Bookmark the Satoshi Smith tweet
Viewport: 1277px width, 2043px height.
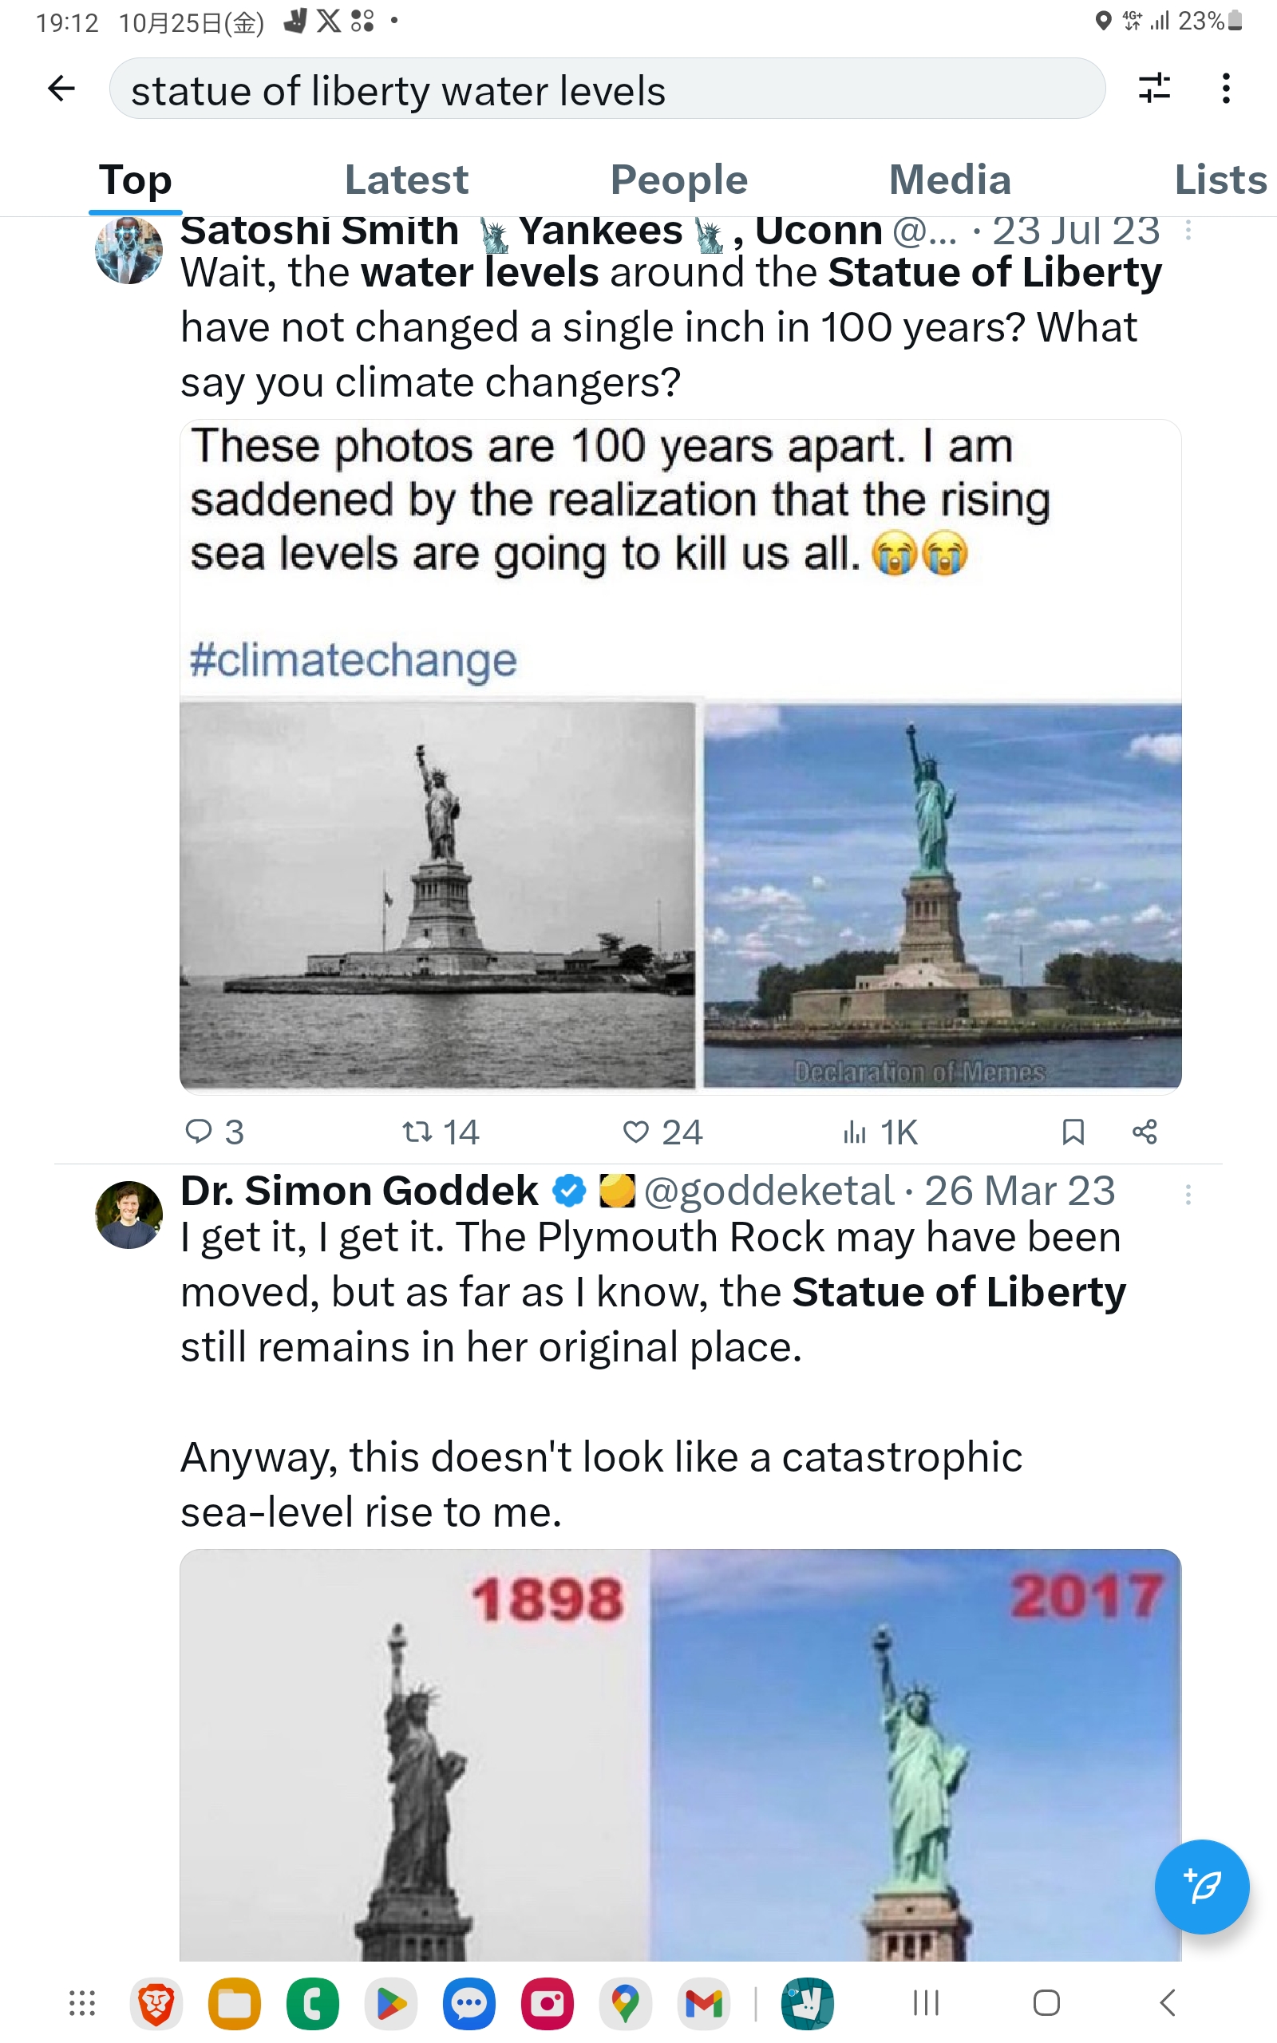(x=1073, y=1132)
